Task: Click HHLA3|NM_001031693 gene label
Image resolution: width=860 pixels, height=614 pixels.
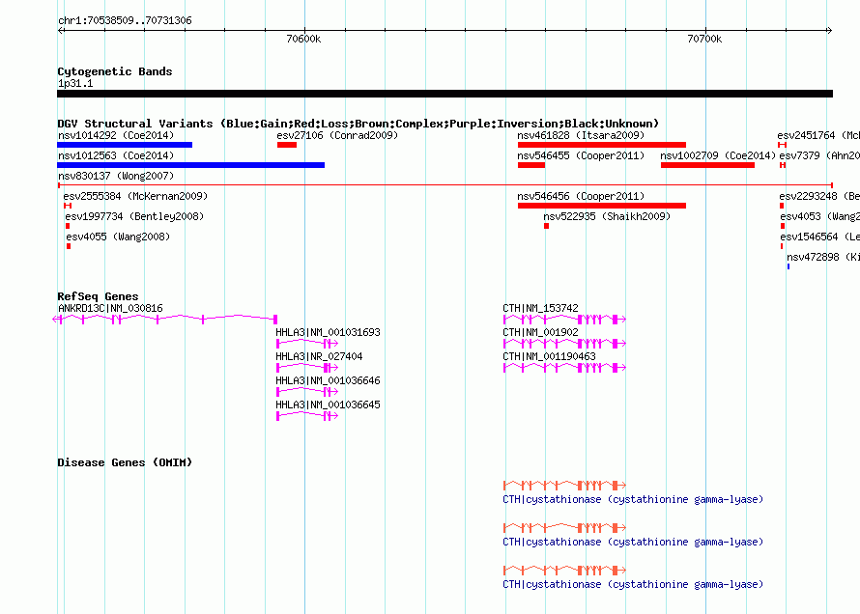Action: [x=328, y=332]
